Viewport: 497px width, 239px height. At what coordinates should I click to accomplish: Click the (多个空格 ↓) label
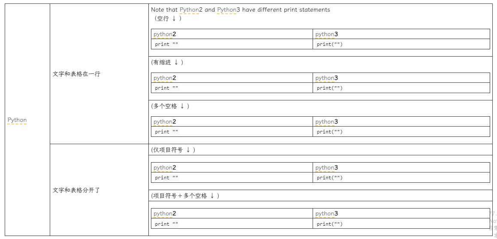pyautogui.click(x=170, y=106)
